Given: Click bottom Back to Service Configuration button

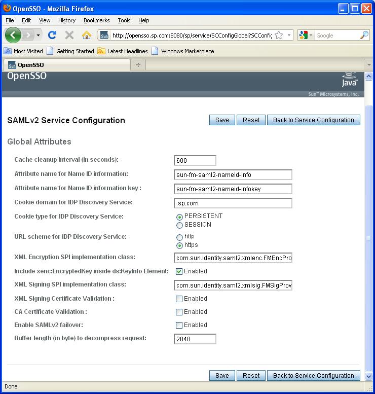Looking at the screenshot, I should [x=314, y=375].
